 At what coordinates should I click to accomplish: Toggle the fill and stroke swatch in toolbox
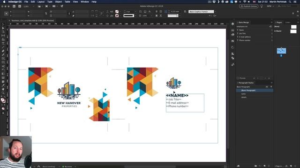coord(3,100)
